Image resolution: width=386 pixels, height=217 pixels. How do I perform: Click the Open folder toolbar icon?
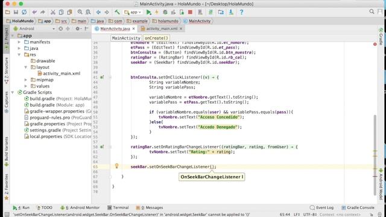pos(8,12)
